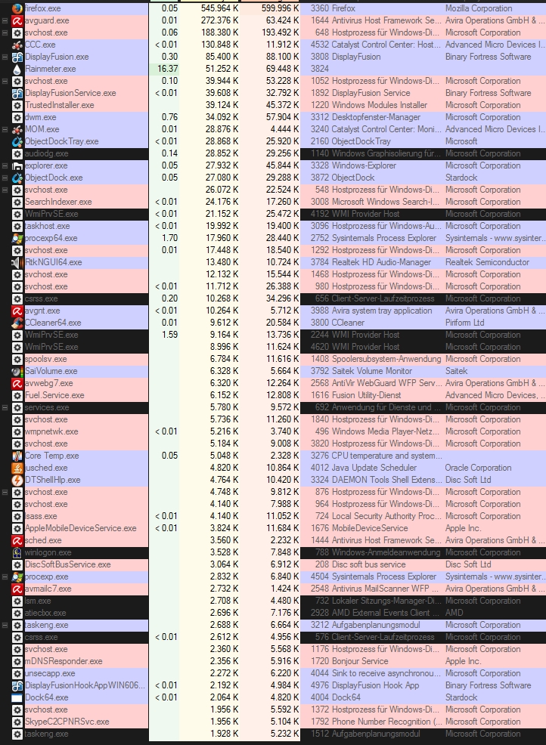Click the Core Temp.exe icon
Screen dimensions: 546x745
click(17, 456)
